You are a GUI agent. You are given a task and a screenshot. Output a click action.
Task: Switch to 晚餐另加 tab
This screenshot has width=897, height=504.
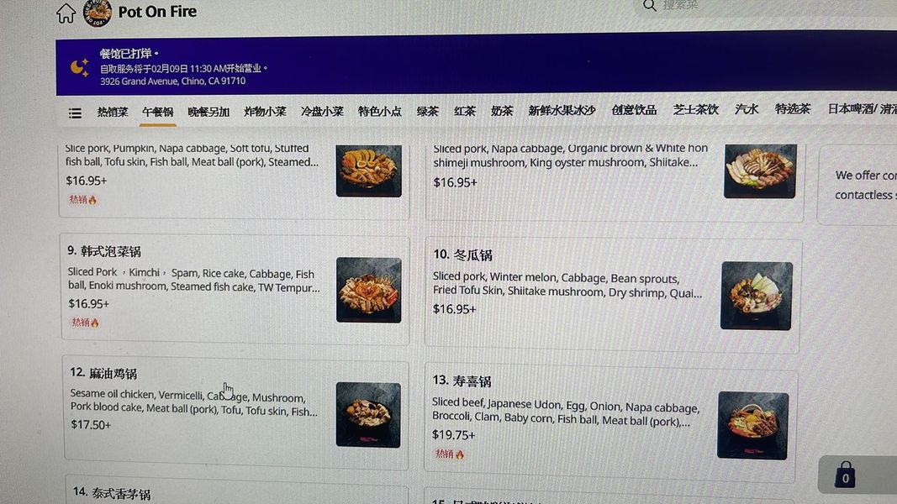(x=208, y=112)
